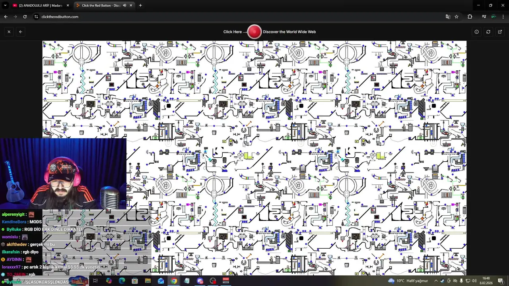Screen dimensions: 509x286
Task: Click the Meet Now tray icon
Action: coord(449,281)
